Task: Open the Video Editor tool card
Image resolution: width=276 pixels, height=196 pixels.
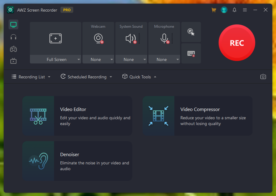Action: coord(77,116)
